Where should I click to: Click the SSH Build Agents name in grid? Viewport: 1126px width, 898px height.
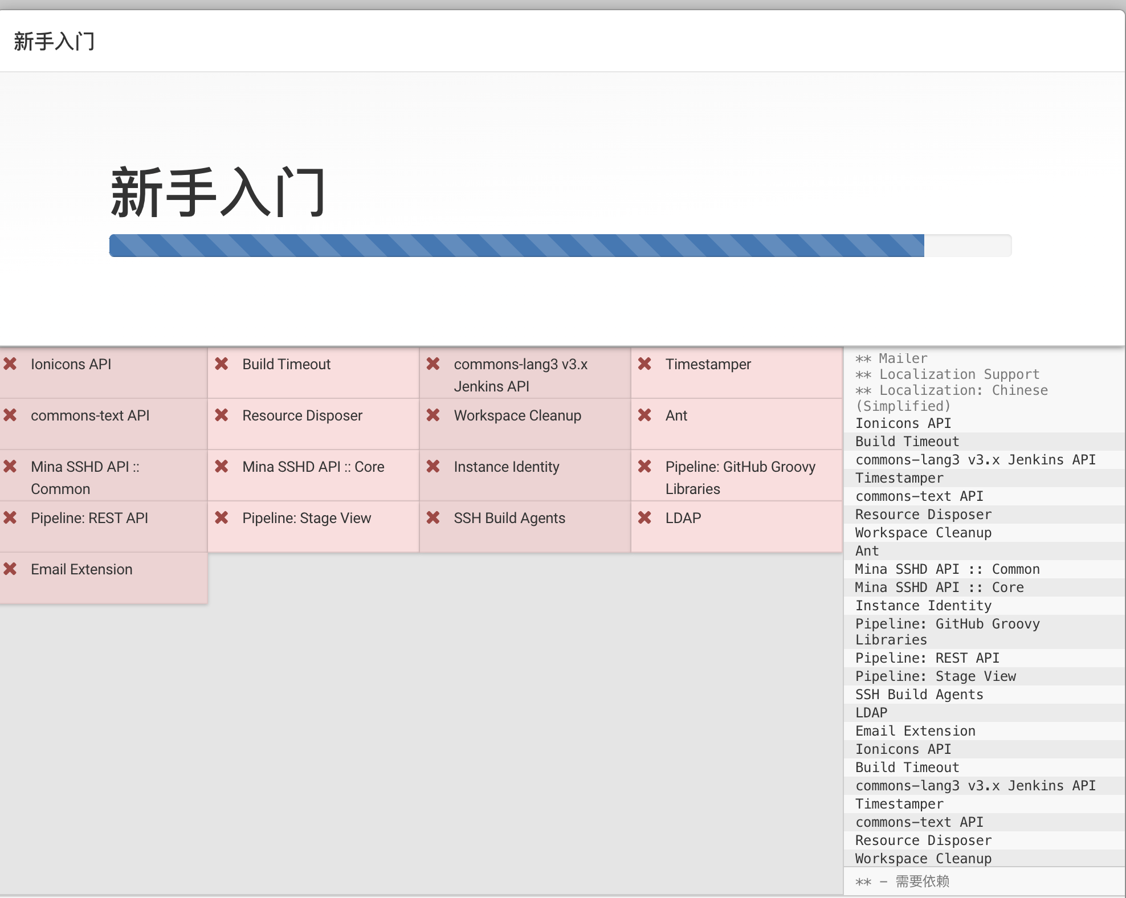click(509, 518)
